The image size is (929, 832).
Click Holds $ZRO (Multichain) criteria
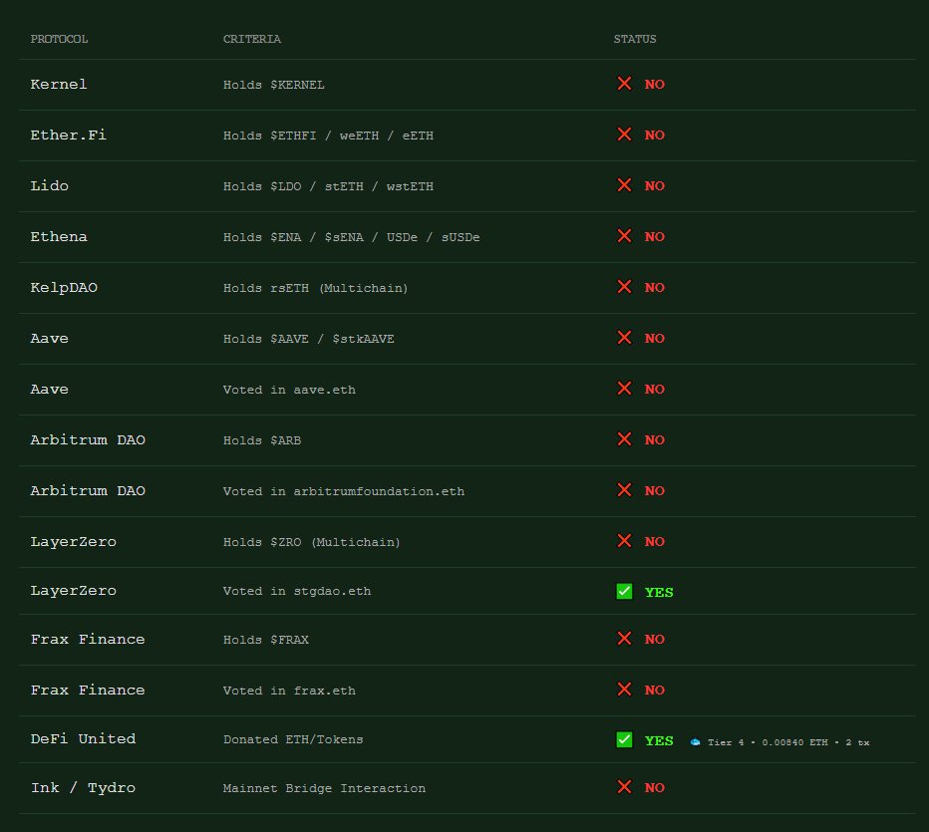pos(312,542)
